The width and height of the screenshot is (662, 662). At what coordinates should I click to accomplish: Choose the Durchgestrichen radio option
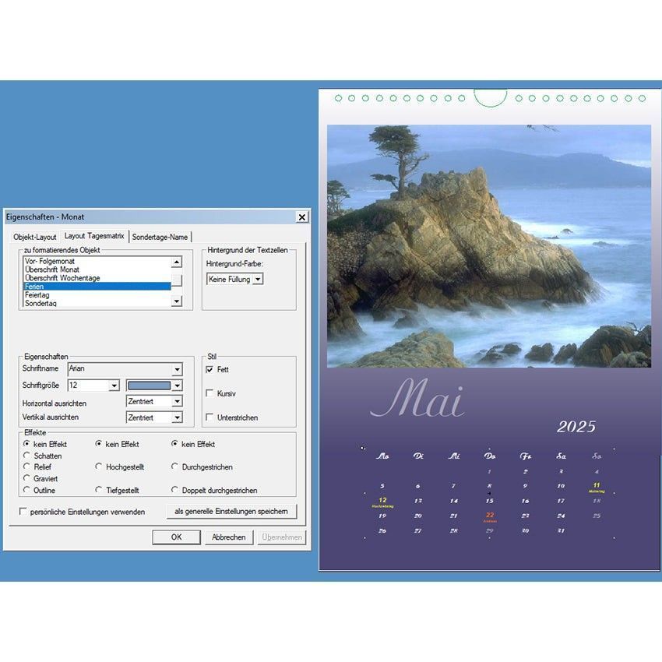click(175, 467)
